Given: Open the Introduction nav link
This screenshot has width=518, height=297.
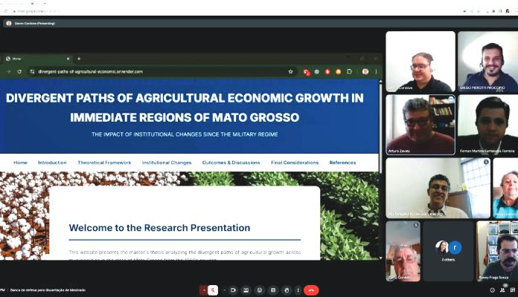Looking at the screenshot, I should click(52, 163).
